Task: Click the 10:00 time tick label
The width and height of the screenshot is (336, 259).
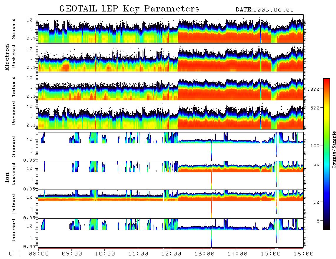Action: pos(105,254)
